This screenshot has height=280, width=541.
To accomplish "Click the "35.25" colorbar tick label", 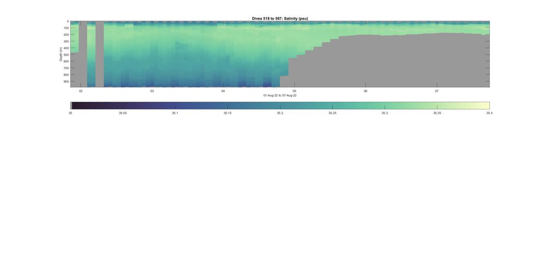I will pos(332,113).
